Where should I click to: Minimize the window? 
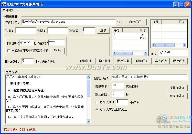(176, 4)
